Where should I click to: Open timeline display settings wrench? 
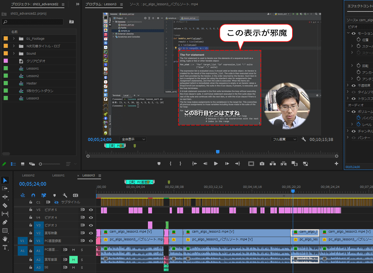pyautogui.click(x=65, y=195)
